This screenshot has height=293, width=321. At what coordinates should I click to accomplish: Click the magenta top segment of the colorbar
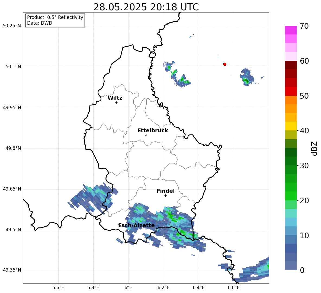tap(291, 30)
